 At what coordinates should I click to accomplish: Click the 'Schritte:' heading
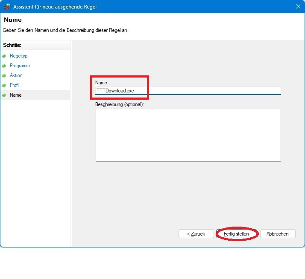(x=12, y=45)
